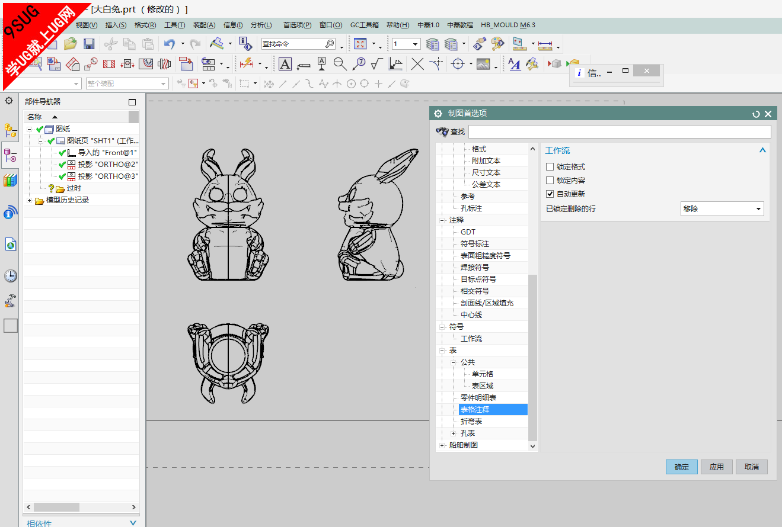Save the part with floppy disk icon
782x527 pixels.
point(89,44)
